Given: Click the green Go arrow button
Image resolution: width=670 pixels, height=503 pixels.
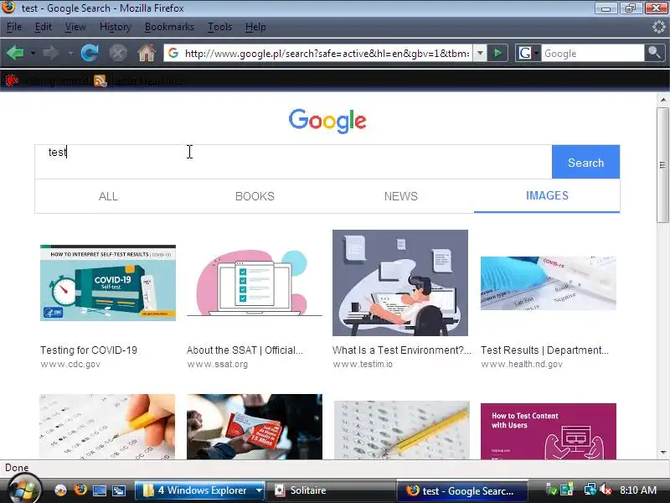Looking at the screenshot, I should coord(497,54).
